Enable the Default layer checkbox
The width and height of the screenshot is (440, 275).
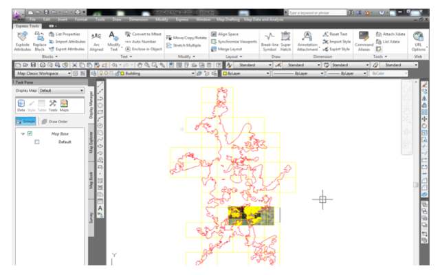tap(37, 142)
